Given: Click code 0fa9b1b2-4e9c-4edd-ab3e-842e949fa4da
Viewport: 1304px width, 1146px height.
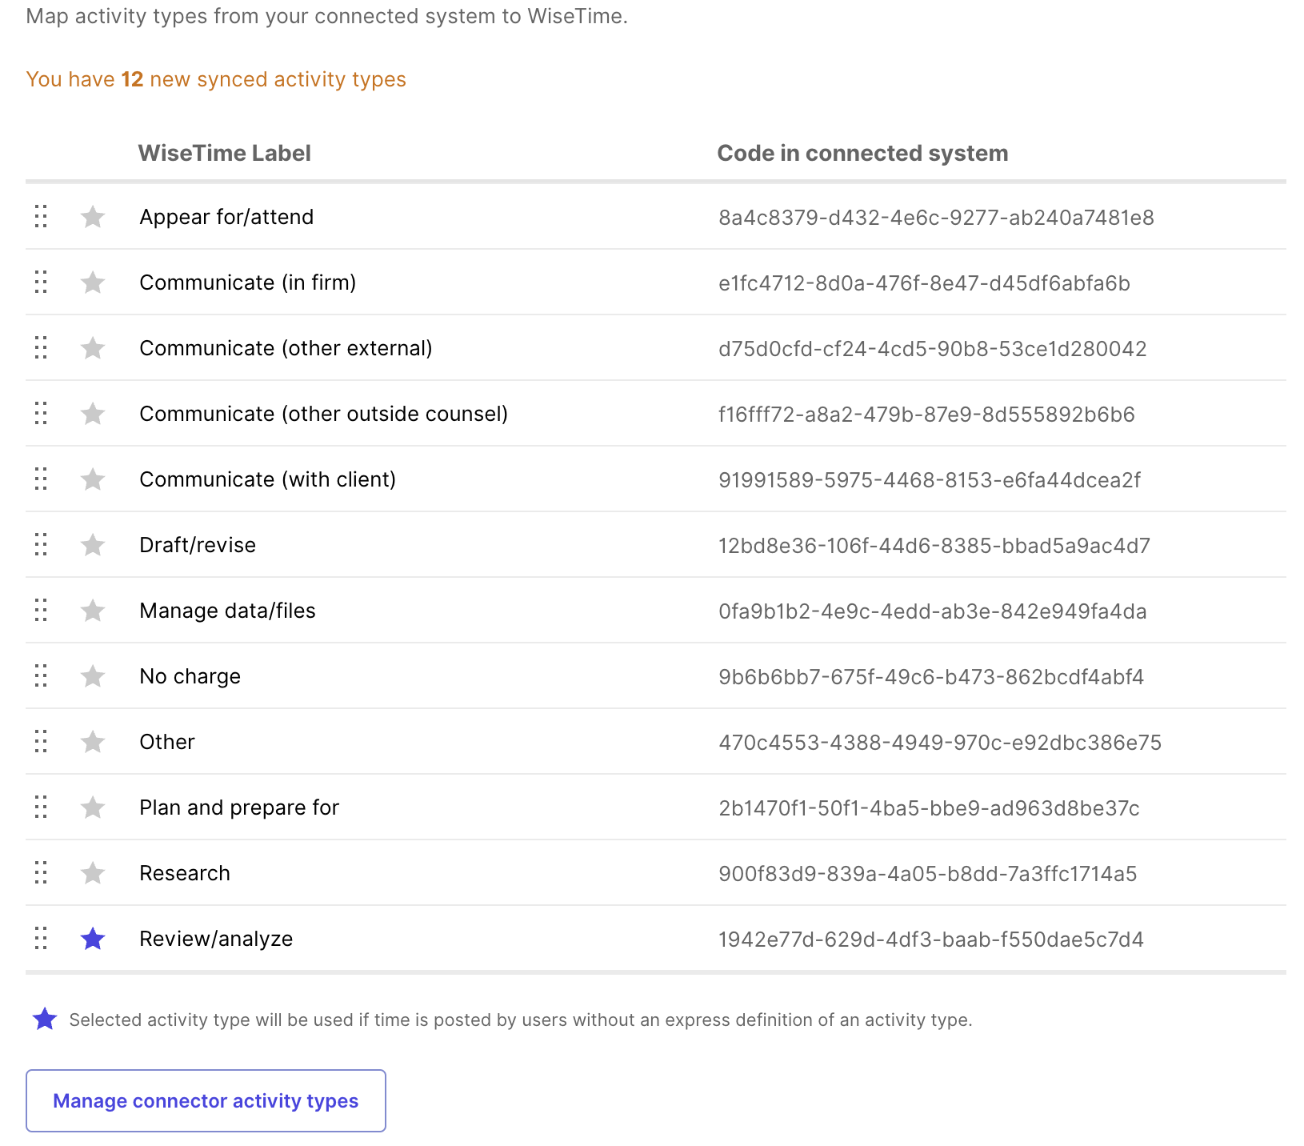Looking at the screenshot, I should [x=933, y=611].
